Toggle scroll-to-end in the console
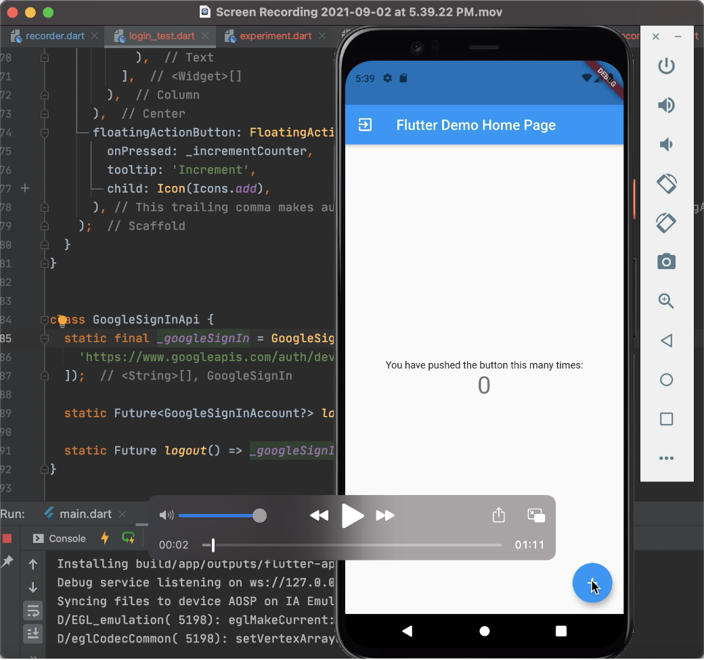 [32, 634]
